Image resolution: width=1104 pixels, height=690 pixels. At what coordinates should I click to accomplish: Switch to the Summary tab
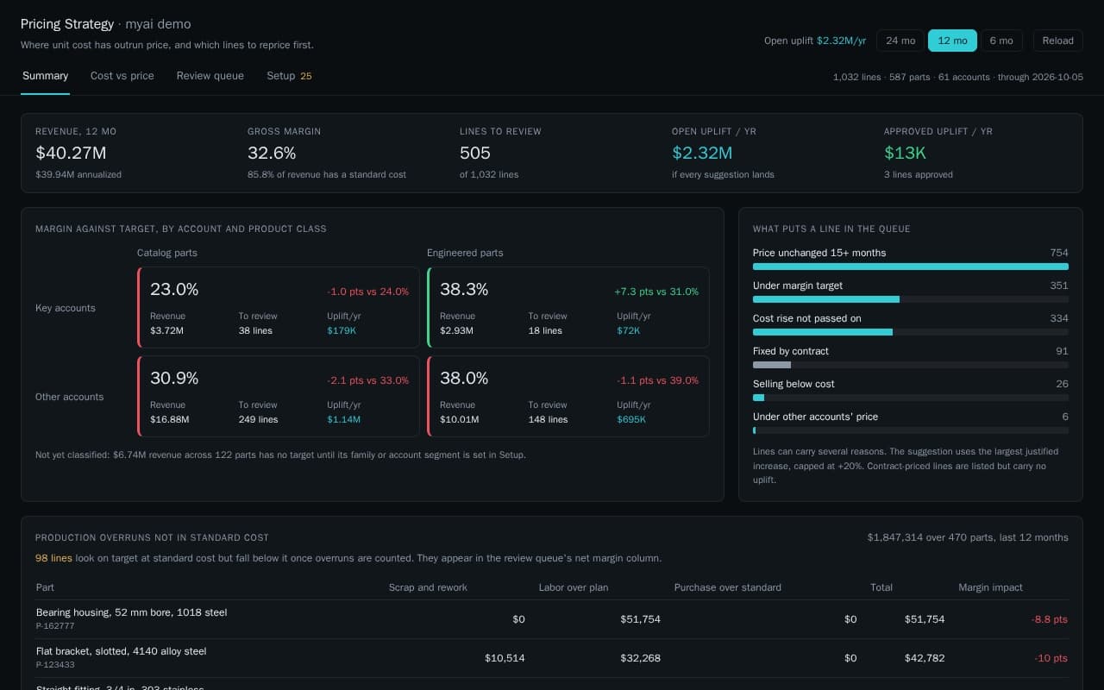(45, 76)
